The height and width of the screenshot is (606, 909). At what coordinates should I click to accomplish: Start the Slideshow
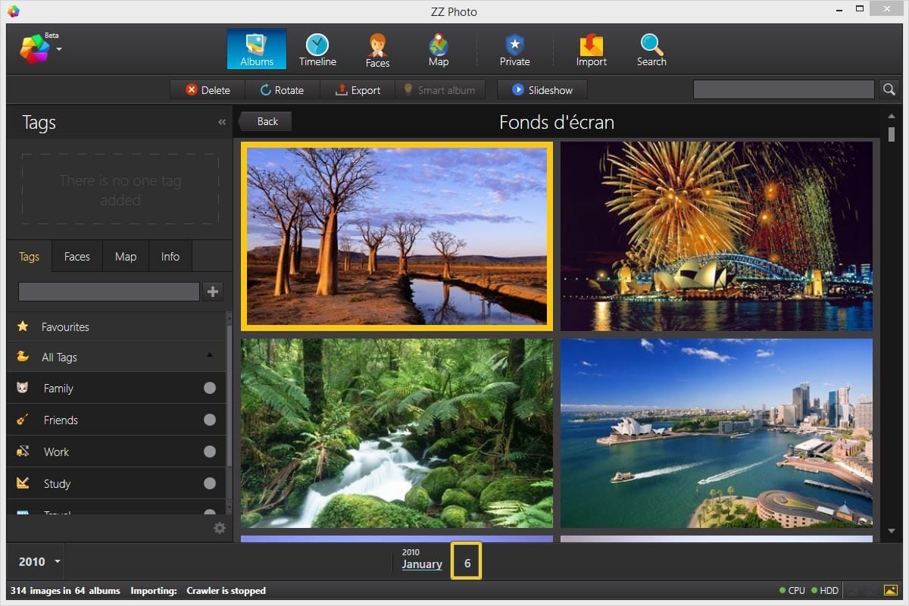tap(542, 90)
